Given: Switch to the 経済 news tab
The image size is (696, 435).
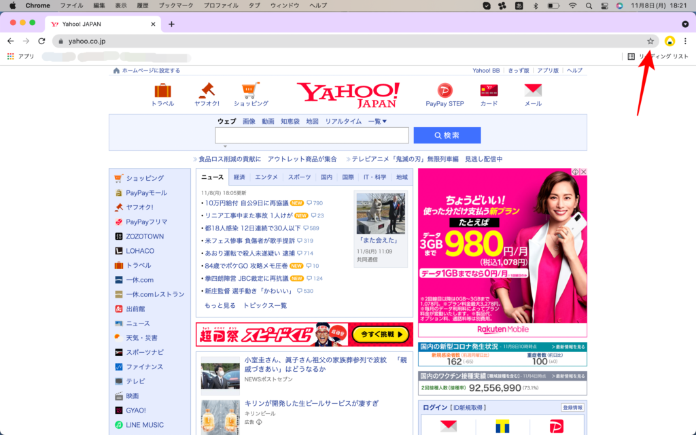Looking at the screenshot, I should [x=239, y=177].
